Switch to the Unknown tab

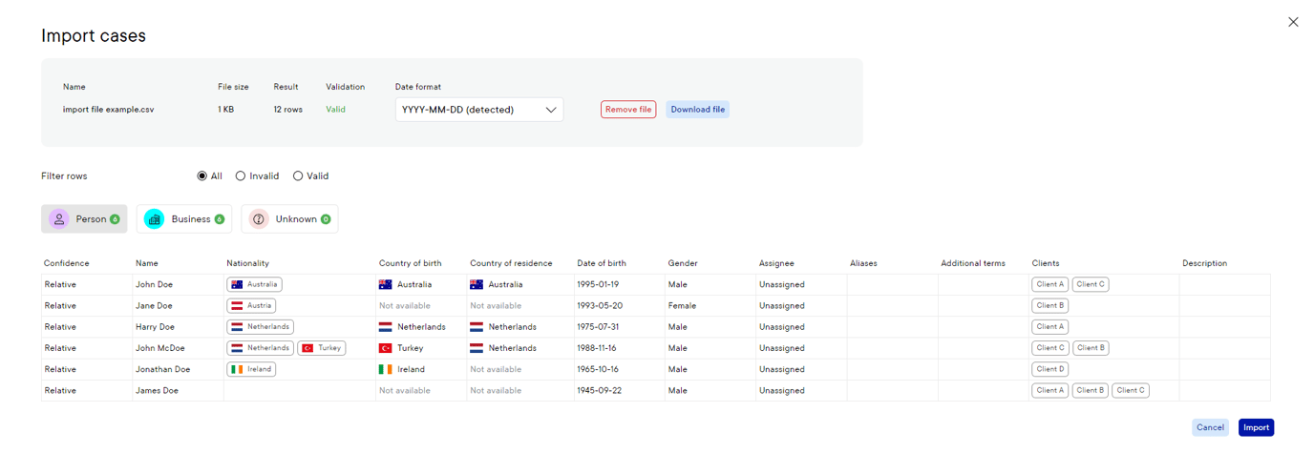(289, 219)
